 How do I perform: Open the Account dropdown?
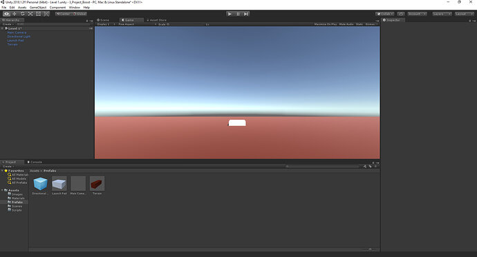coord(417,14)
